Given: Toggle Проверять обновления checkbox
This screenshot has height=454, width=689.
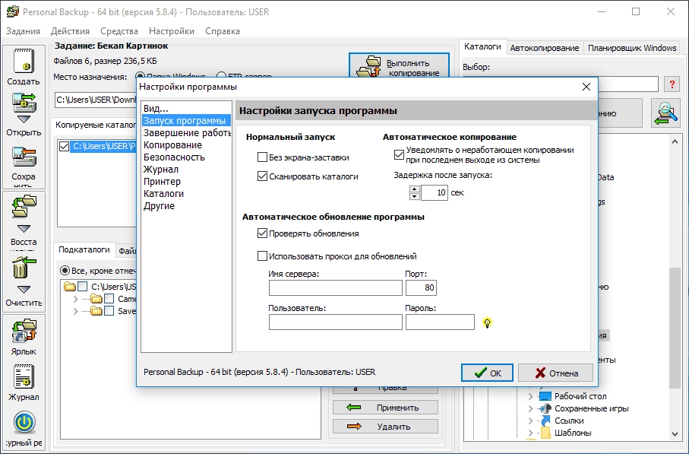Looking at the screenshot, I should point(262,233).
